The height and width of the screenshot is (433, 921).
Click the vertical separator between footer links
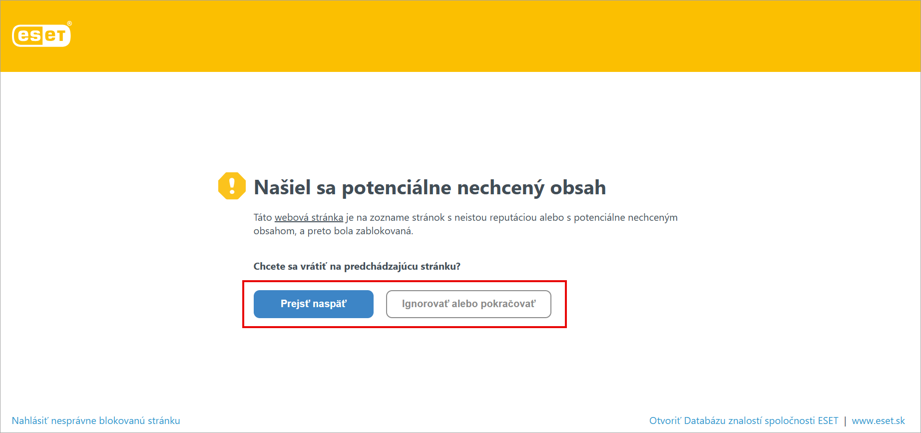(x=845, y=421)
